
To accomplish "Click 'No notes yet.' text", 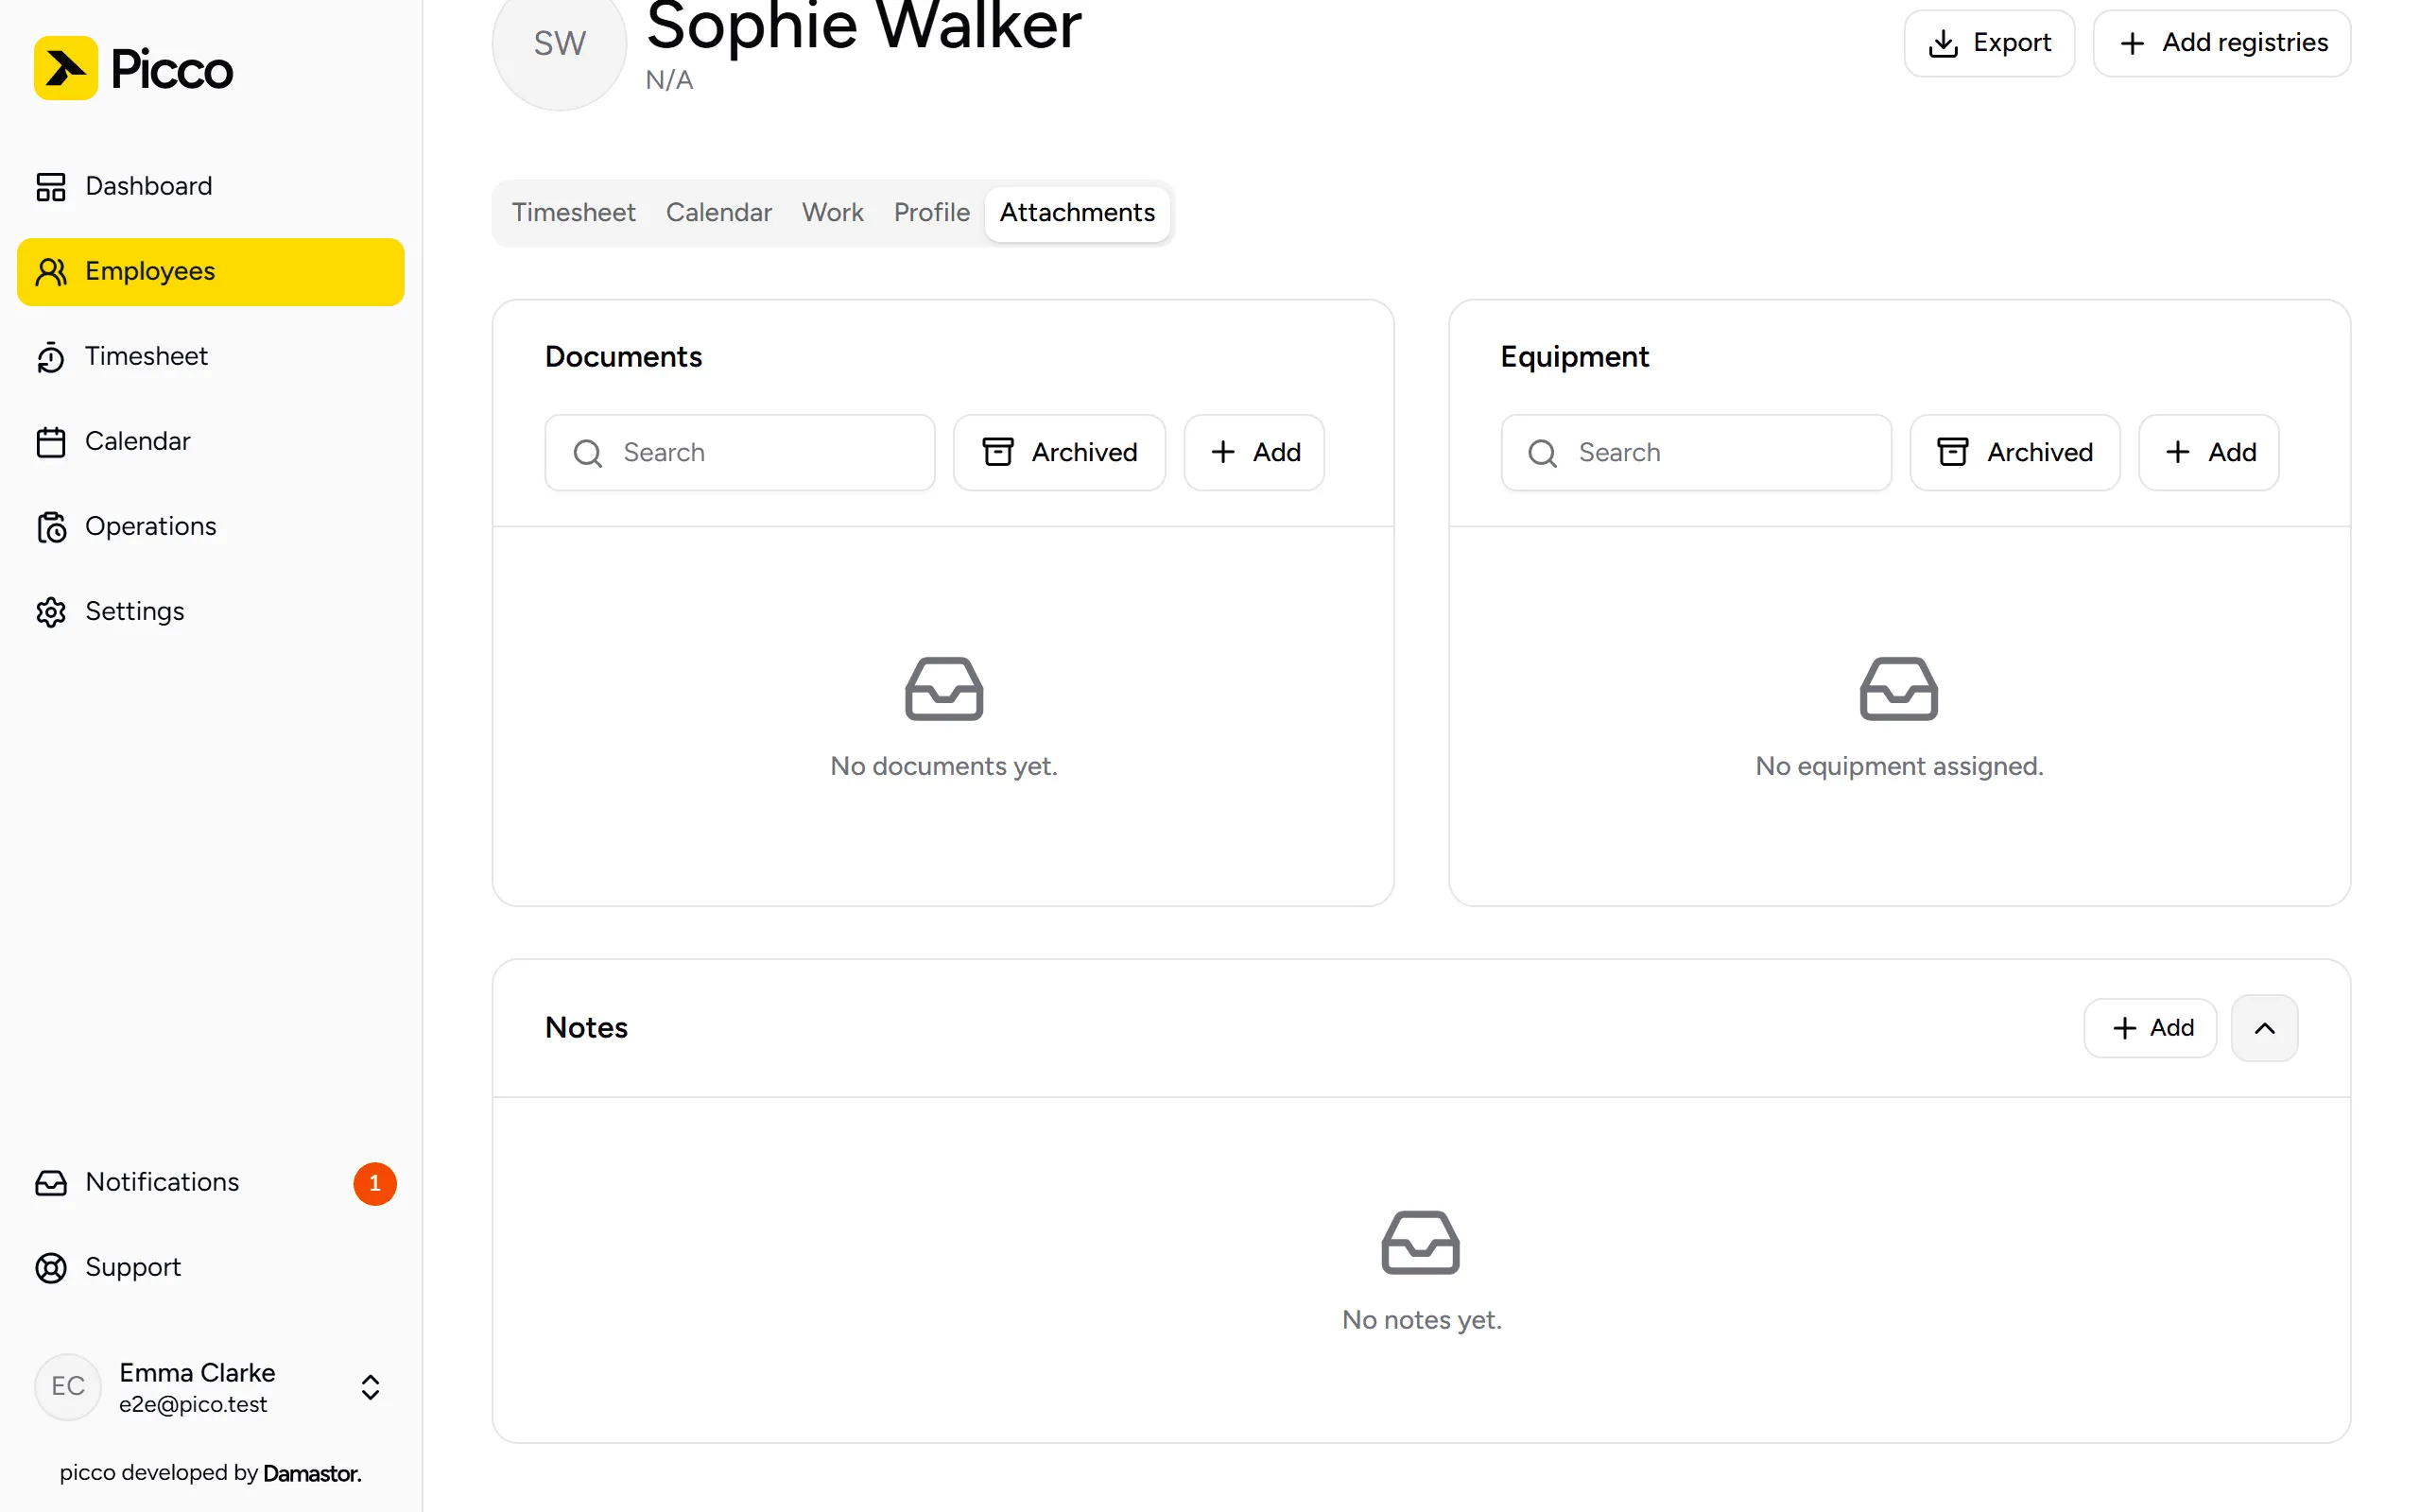I will pos(1422,1321).
